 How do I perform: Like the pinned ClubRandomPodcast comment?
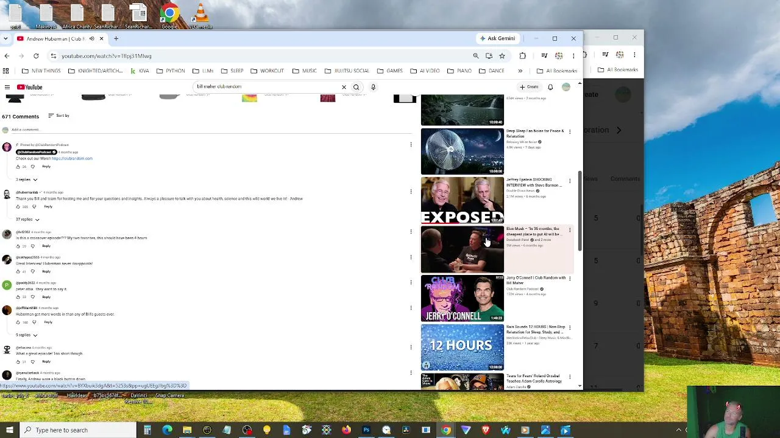tap(18, 167)
